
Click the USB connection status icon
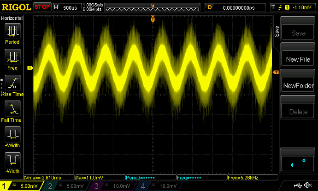pos(298,185)
